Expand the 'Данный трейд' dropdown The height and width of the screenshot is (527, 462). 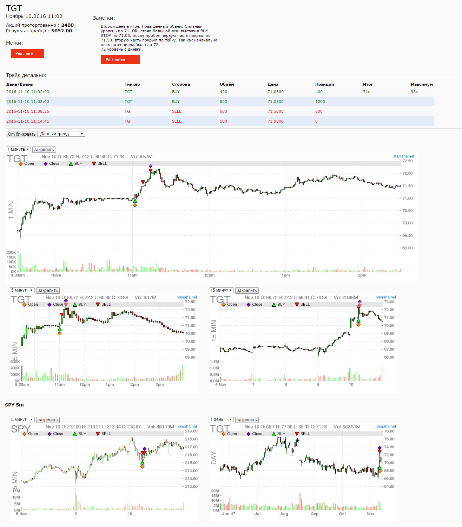(x=62, y=134)
